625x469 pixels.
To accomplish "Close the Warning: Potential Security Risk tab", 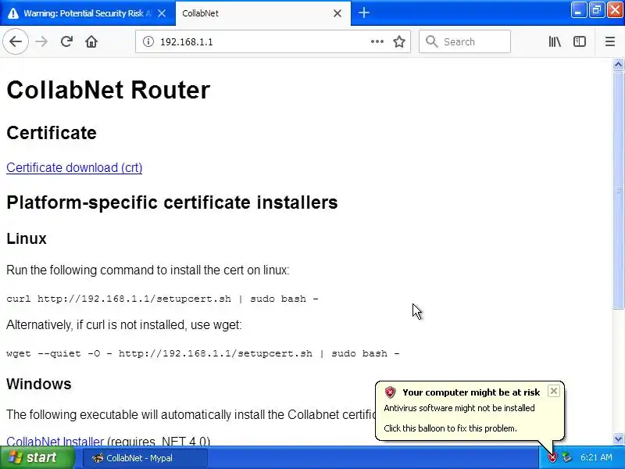I will click(162, 13).
